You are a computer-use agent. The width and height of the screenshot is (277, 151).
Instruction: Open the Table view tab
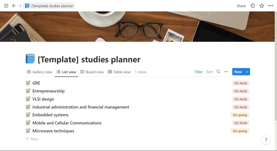tap(119, 72)
